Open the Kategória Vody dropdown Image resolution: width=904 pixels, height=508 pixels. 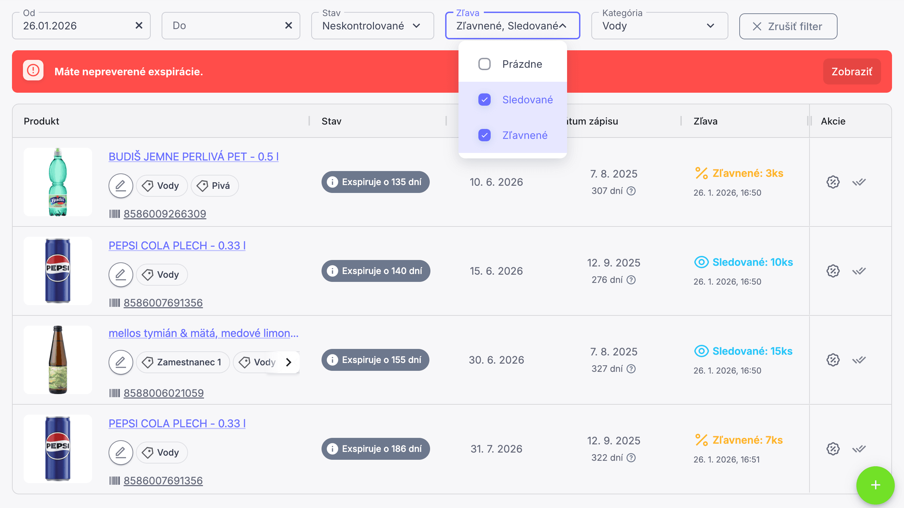pos(659,26)
